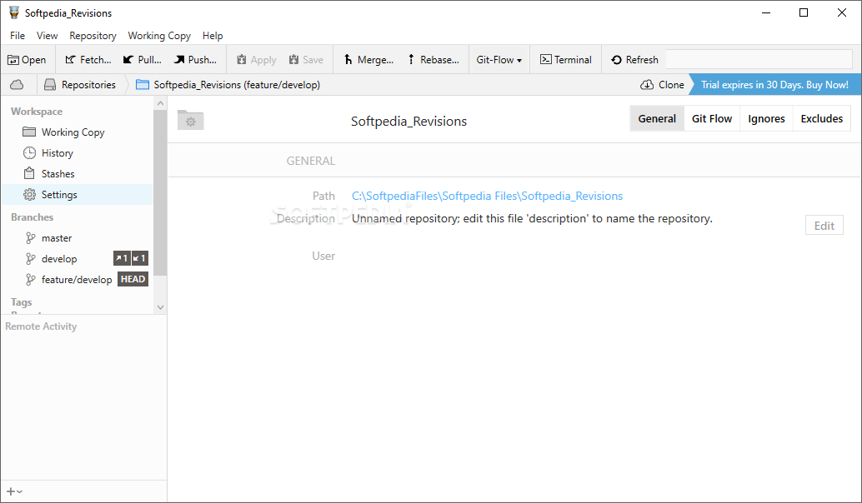Switch to the Ignores tab
Image resolution: width=862 pixels, height=503 pixels.
766,118
